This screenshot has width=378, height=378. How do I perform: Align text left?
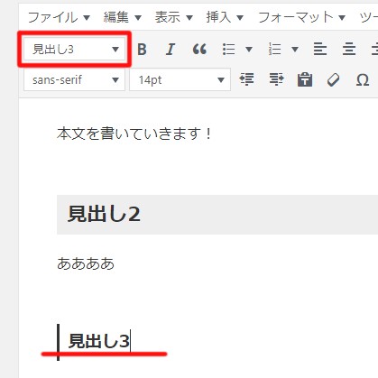point(320,49)
